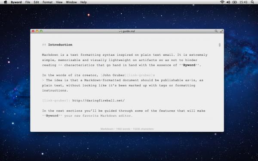Click the line 'In the next sections you'll be guided'
258x161 pixels.
123,111
